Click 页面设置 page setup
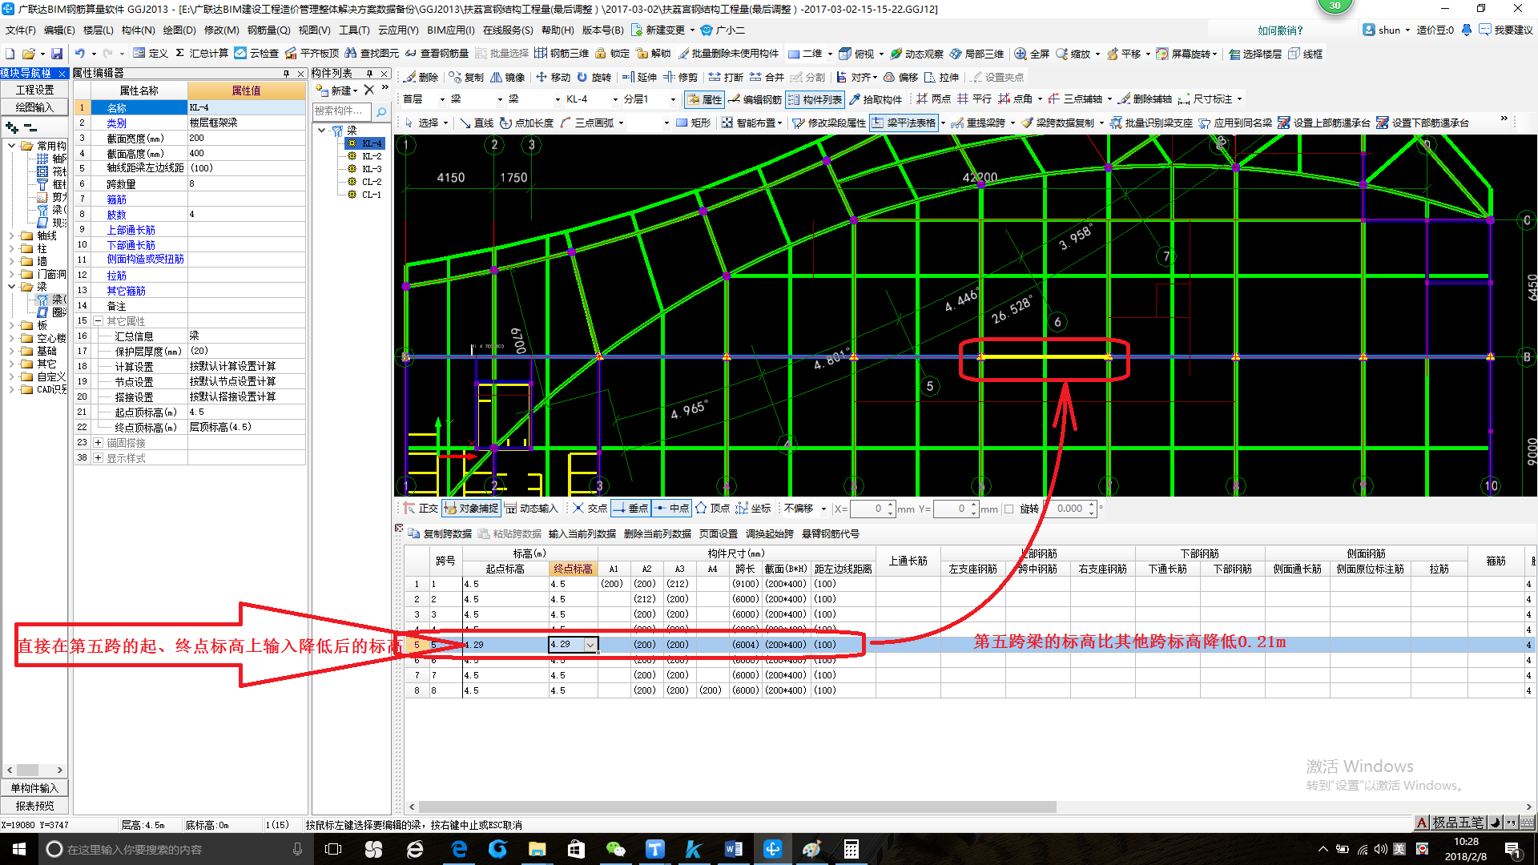This screenshot has height=865, width=1538. 719,533
